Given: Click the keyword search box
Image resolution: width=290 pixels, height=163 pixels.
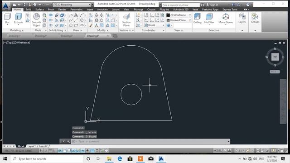Looking at the screenshot, I should coord(180,5).
